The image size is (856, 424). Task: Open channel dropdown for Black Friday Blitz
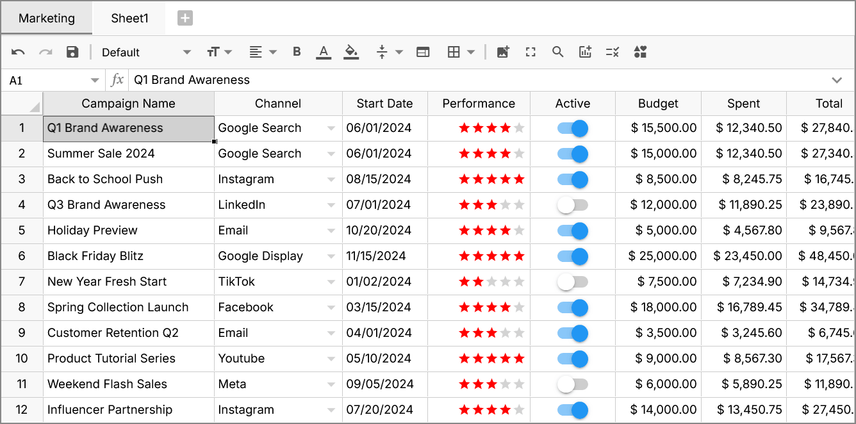pos(331,256)
